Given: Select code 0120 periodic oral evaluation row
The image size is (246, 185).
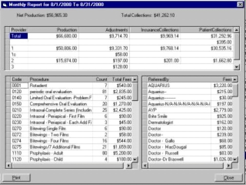Looking at the screenshot, I should click(71, 91).
